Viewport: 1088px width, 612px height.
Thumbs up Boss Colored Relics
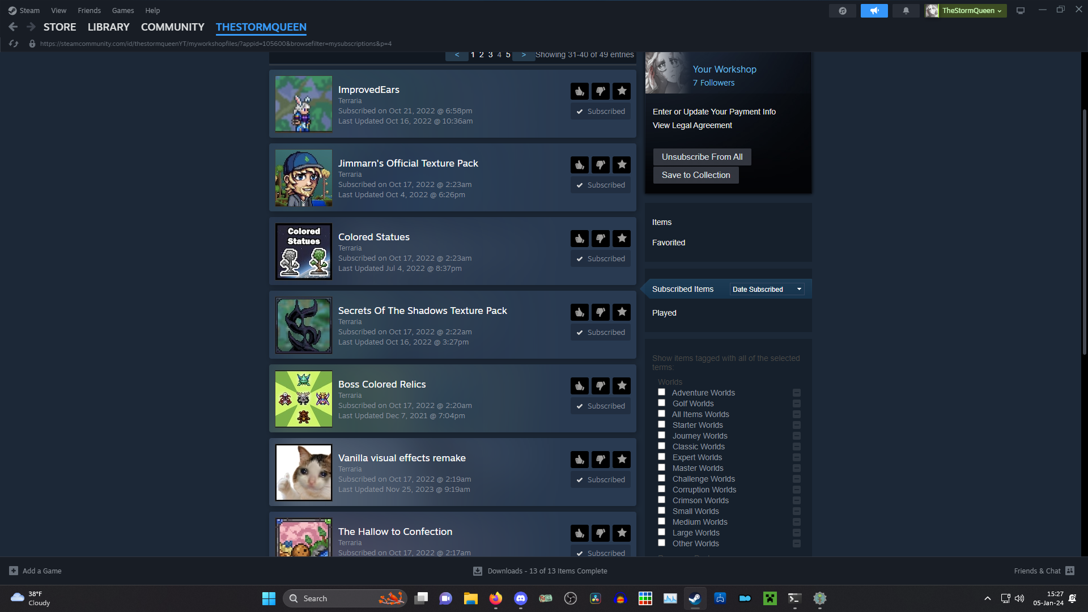(x=579, y=386)
